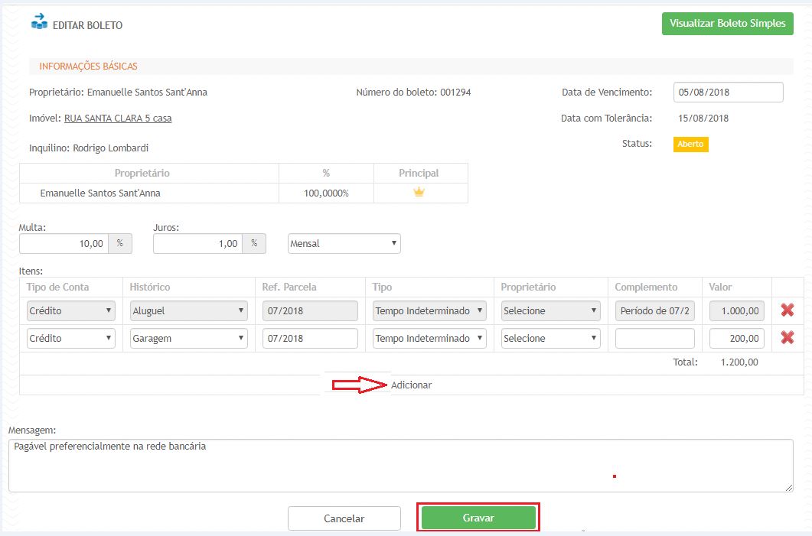The width and height of the screenshot is (812, 536).
Task: Open Proprietário dropdown in Garagem row
Action: [550, 338]
